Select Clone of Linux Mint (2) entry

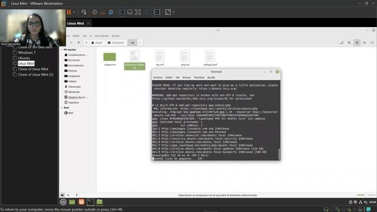click(35, 75)
